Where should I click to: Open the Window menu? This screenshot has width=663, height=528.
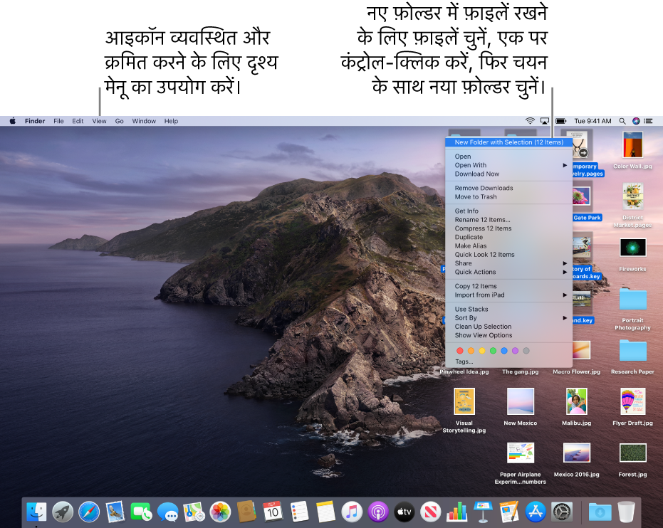pos(144,121)
